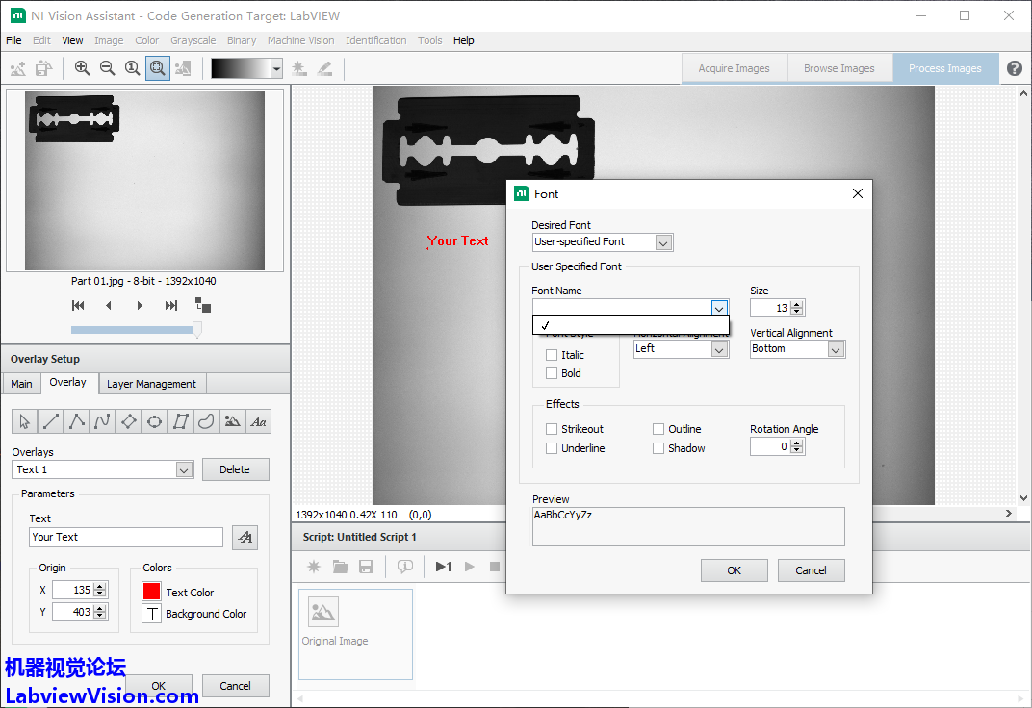The height and width of the screenshot is (708, 1032).
Task: Select the pointer selection tool in Overlay
Action: pos(25,421)
